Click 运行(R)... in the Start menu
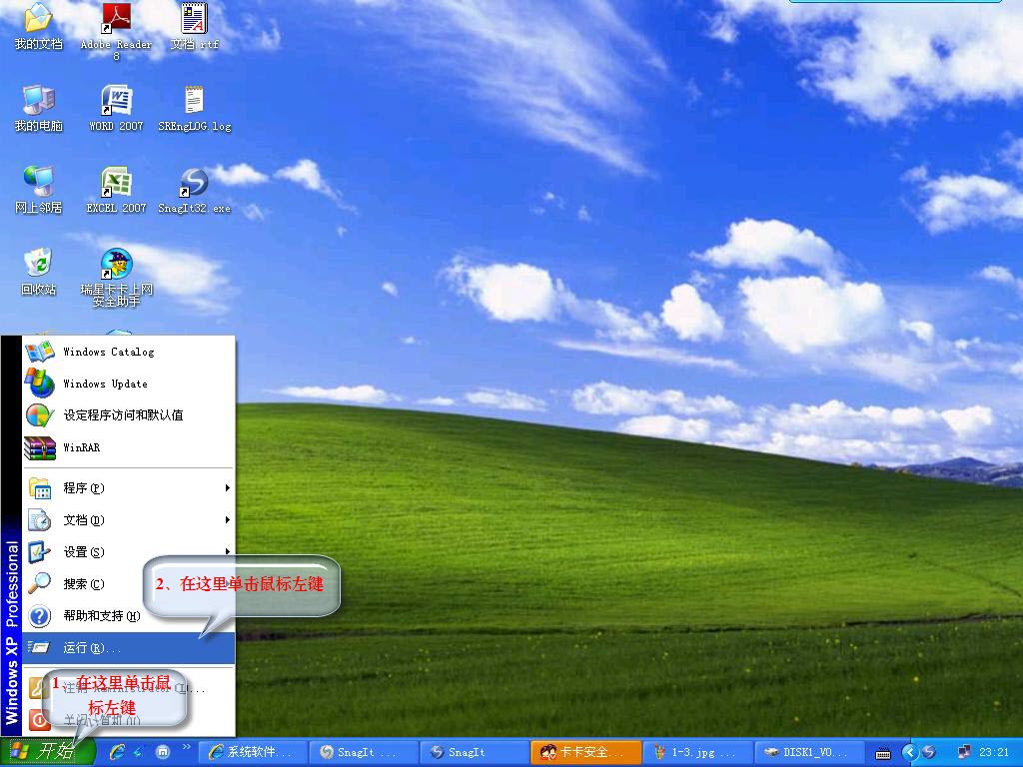The height and width of the screenshot is (767, 1023). pyautogui.click(x=129, y=647)
